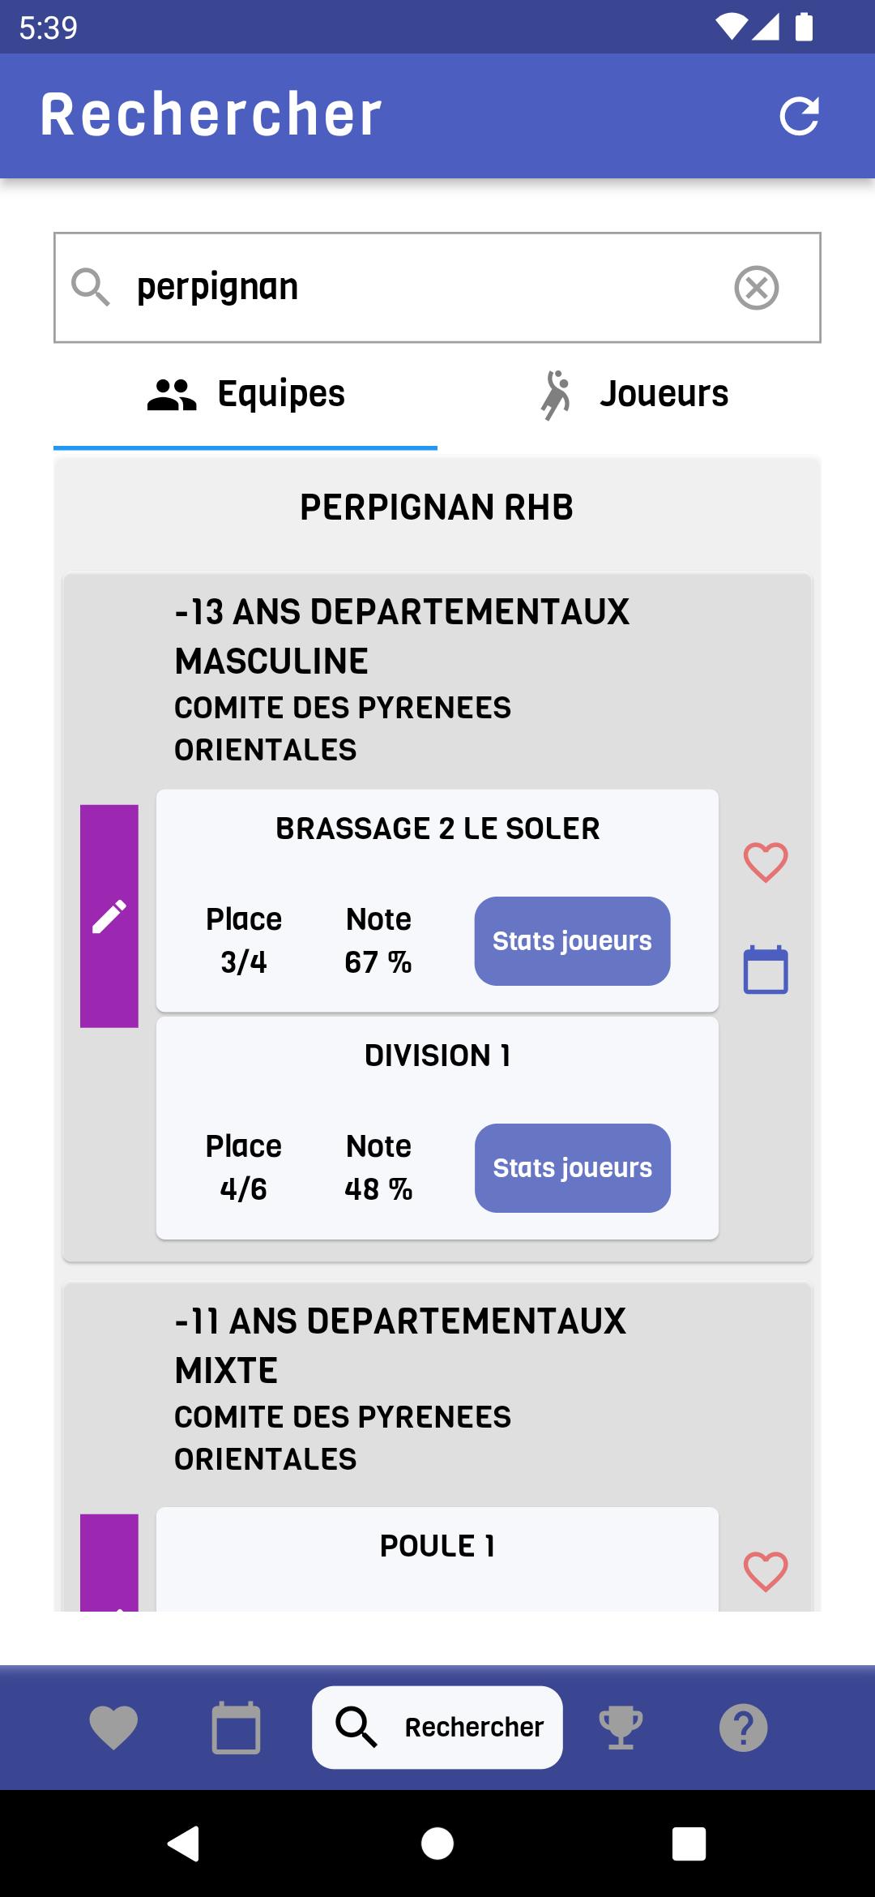
Task: Tap the PERPIGNAN RHB club heading
Action: 437,507
